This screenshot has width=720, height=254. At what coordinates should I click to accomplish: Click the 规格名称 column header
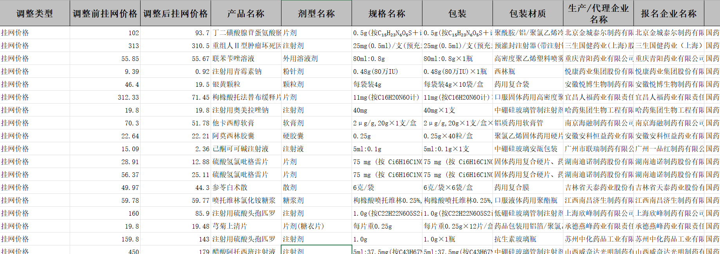point(387,14)
